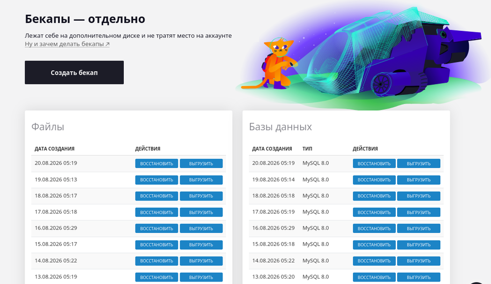Download database backup from 20.08.2026 05:19
491x284 pixels.
point(419,163)
